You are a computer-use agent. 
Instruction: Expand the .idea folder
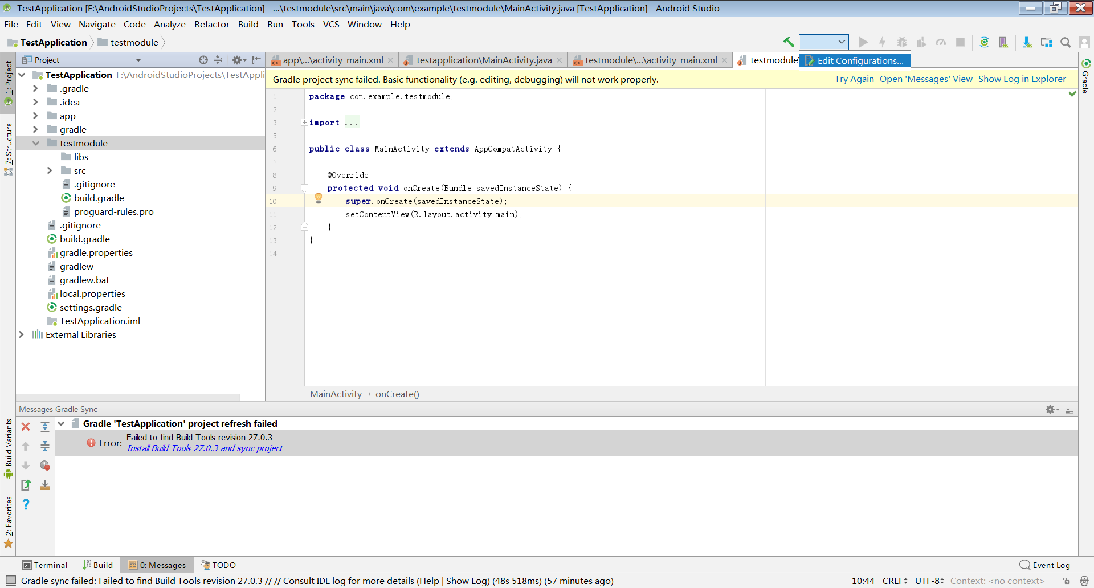pos(35,102)
